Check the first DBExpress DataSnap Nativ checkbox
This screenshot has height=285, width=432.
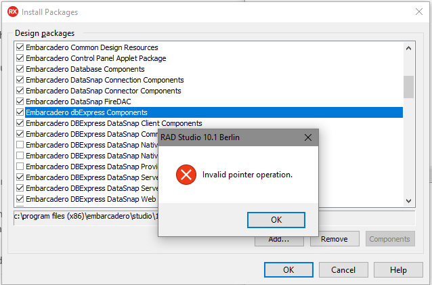pos(20,145)
